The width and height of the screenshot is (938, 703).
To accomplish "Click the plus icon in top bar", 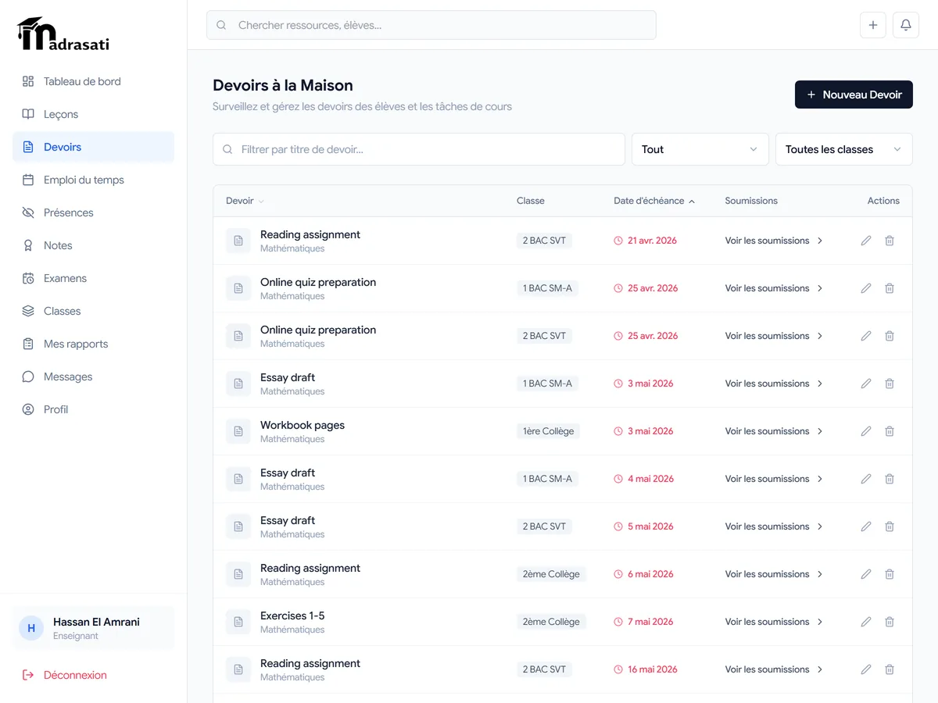I will [x=873, y=25].
